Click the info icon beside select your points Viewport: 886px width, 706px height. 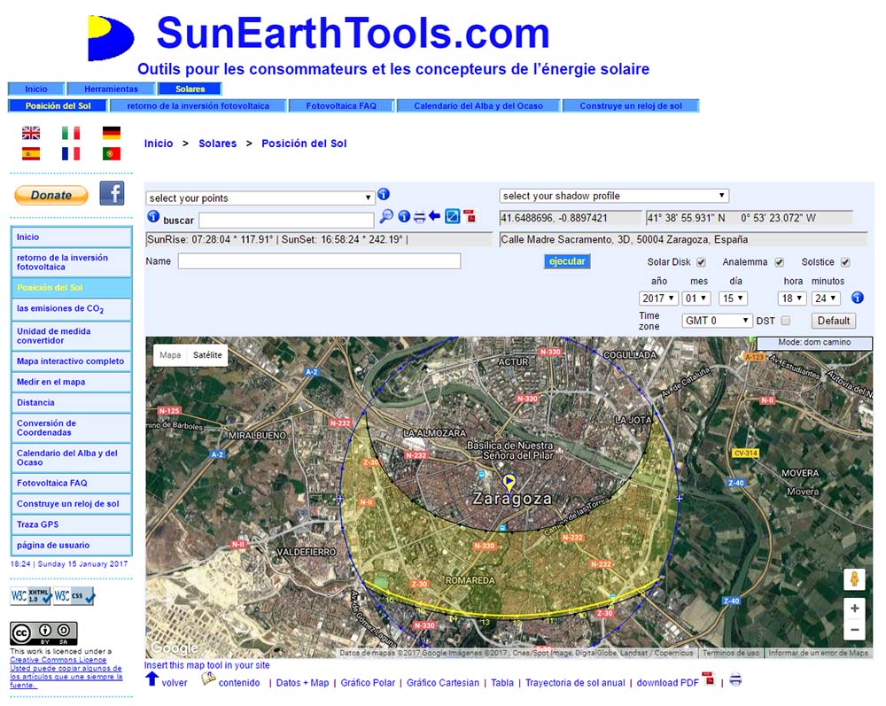coord(384,194)
